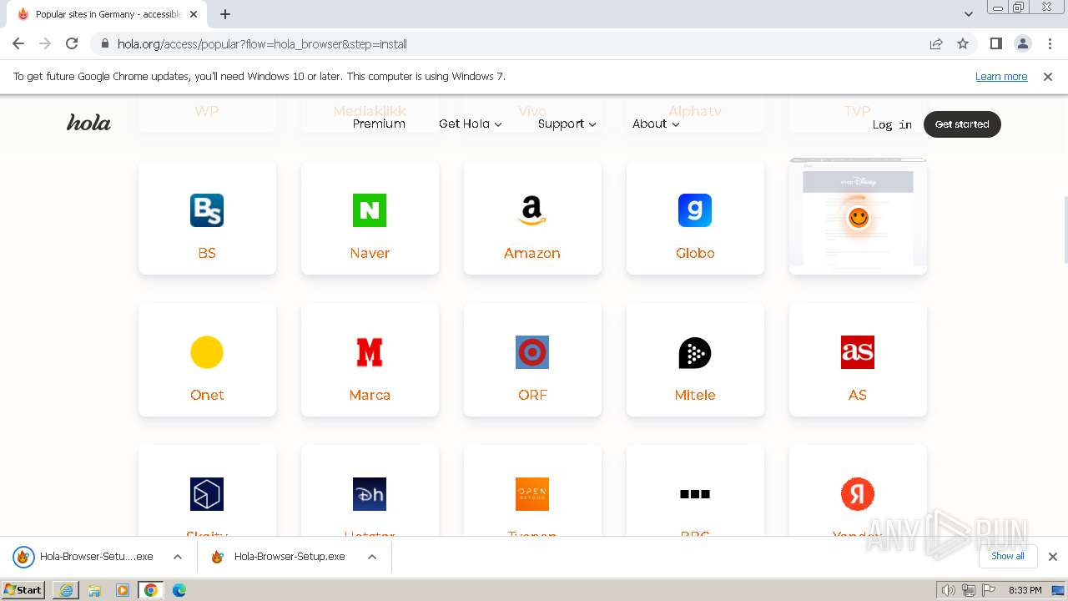
Task: Open Windows Media Player in taskbar
Action: [x=123, y=590]
